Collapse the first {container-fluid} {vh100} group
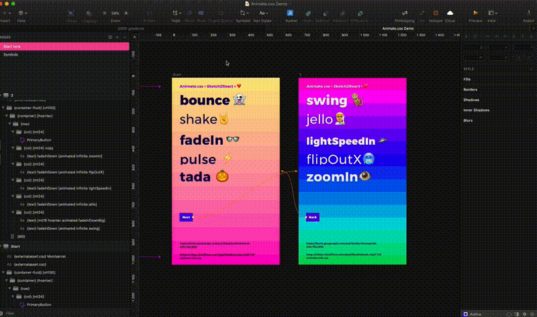Screen dimensions: 537x317 (3, 108)
